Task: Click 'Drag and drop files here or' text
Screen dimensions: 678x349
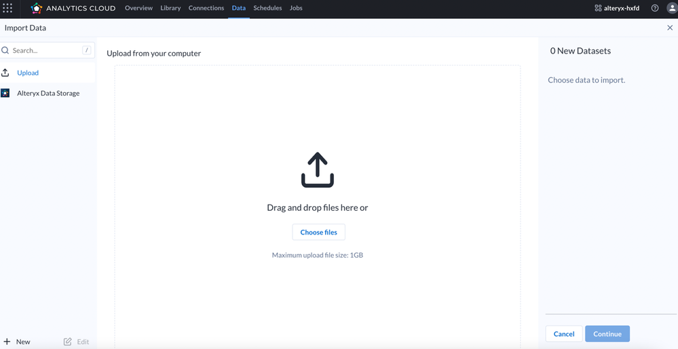Action: tap(318, 207)
